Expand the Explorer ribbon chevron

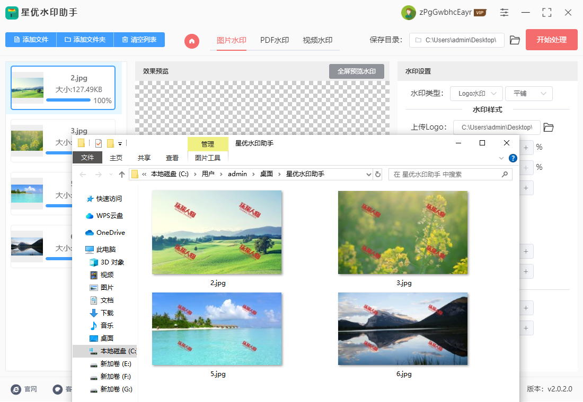501,158
